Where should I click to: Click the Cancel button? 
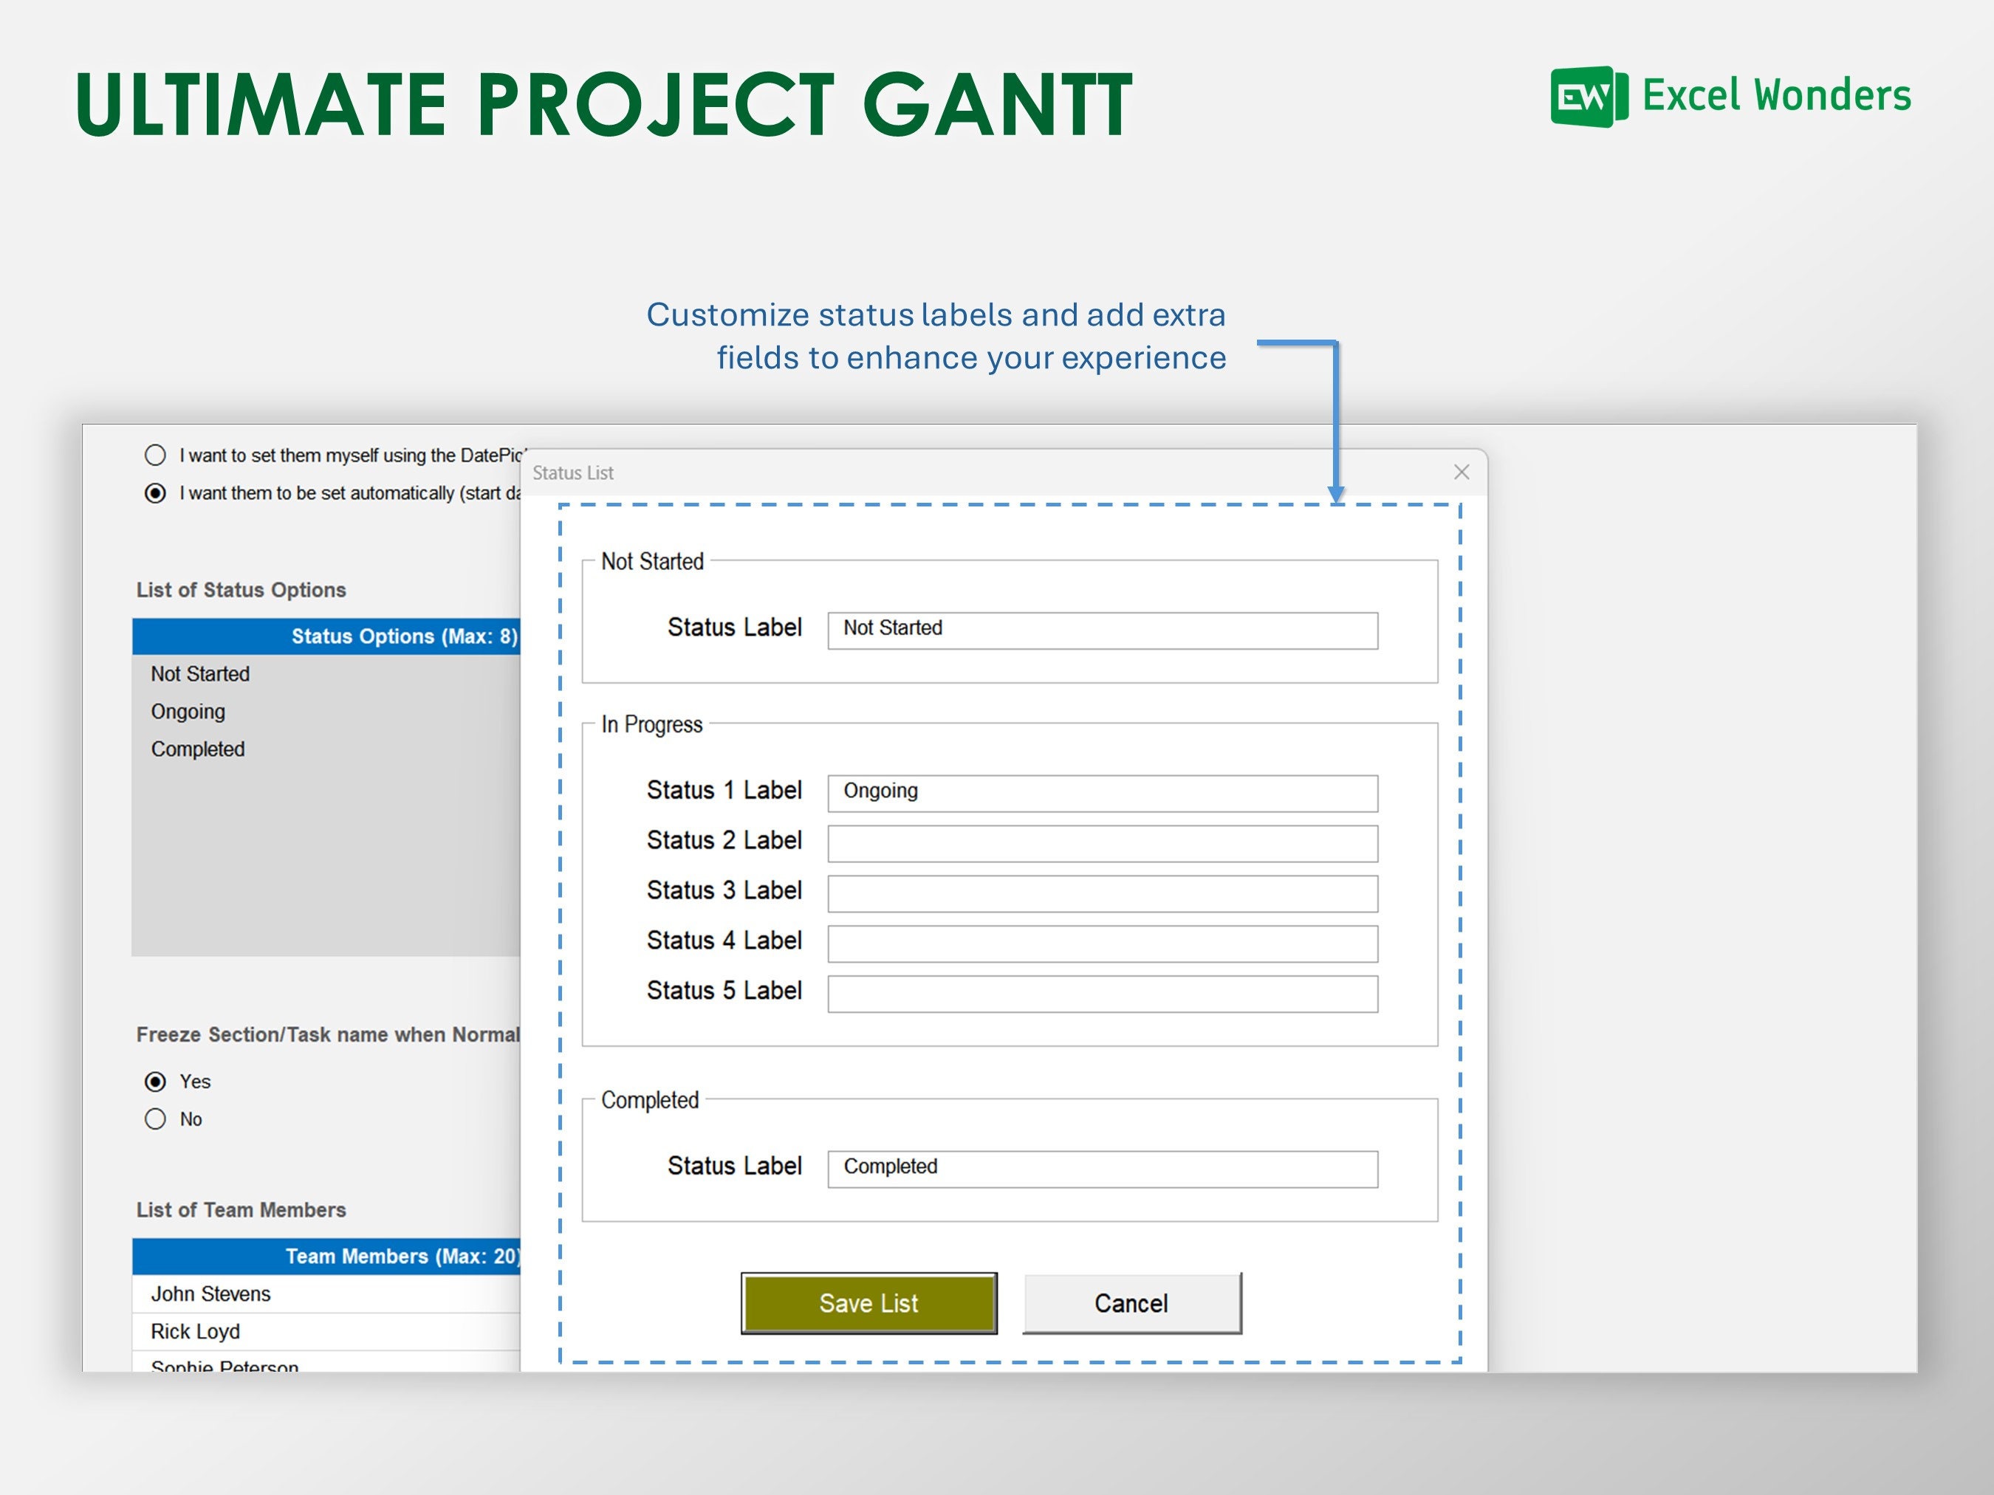(x=1131, y=1302)
